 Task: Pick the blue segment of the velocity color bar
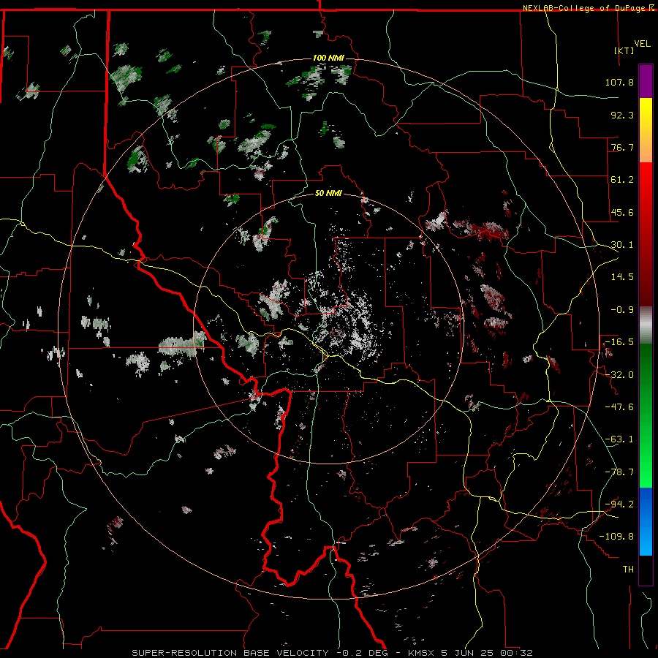tap(646, 521)
